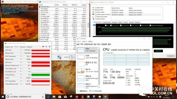Click GPU-Z taskbar icon
Screen dimensions: 177x99
pos(105,97)
